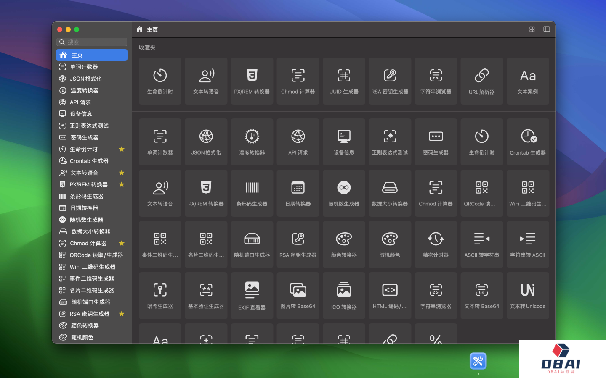Toggle the favorite star for PX/REM 转换器

(122, 184)
